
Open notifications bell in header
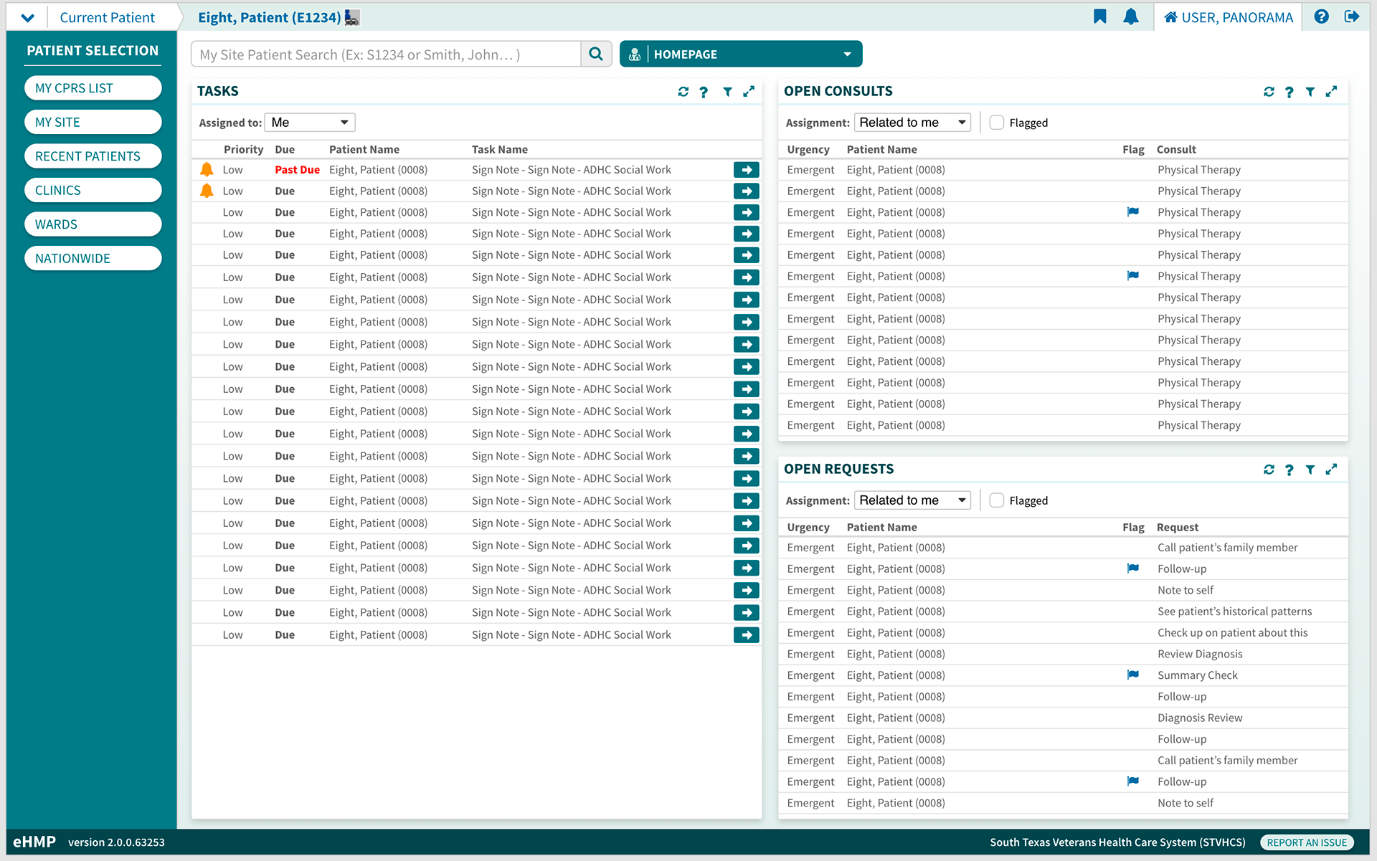(x=1130, y=16)
